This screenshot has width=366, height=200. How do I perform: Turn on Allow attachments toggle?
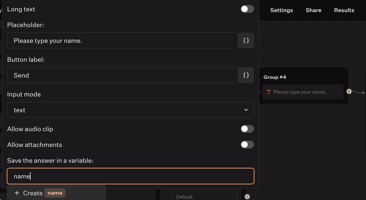point(247,145)
